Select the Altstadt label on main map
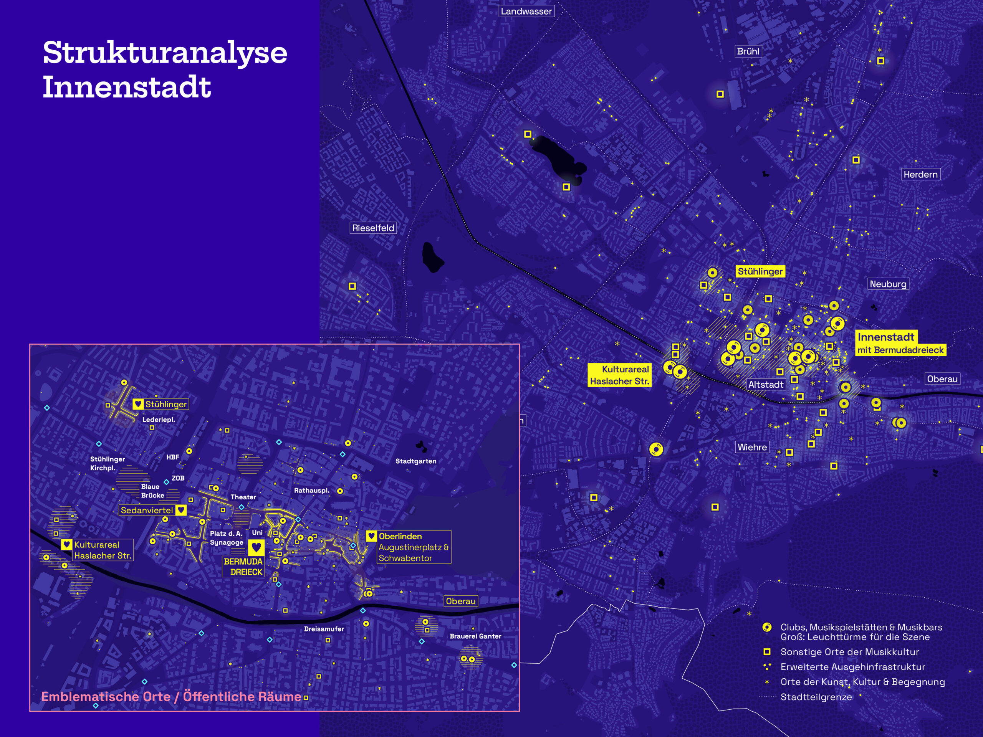Screen dimensions: 983x737 coord(765,385)
